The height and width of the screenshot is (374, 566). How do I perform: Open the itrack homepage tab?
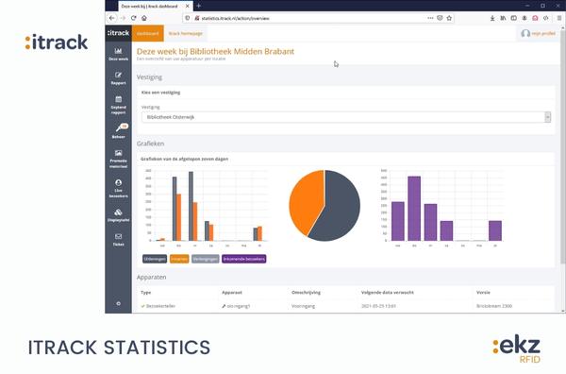click(x=186, y=33)
